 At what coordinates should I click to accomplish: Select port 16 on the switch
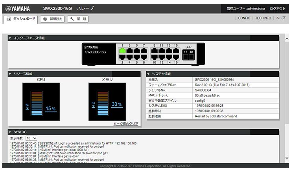tap(176, 57)
